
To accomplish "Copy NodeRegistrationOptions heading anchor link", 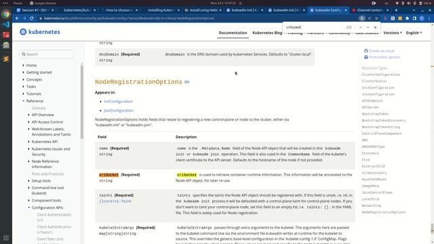I will 187,82.
